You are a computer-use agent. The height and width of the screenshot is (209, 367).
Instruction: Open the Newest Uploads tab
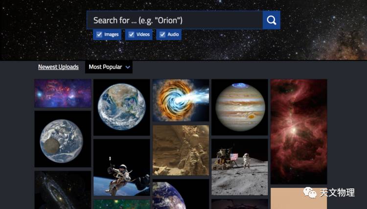click(58, 67)
